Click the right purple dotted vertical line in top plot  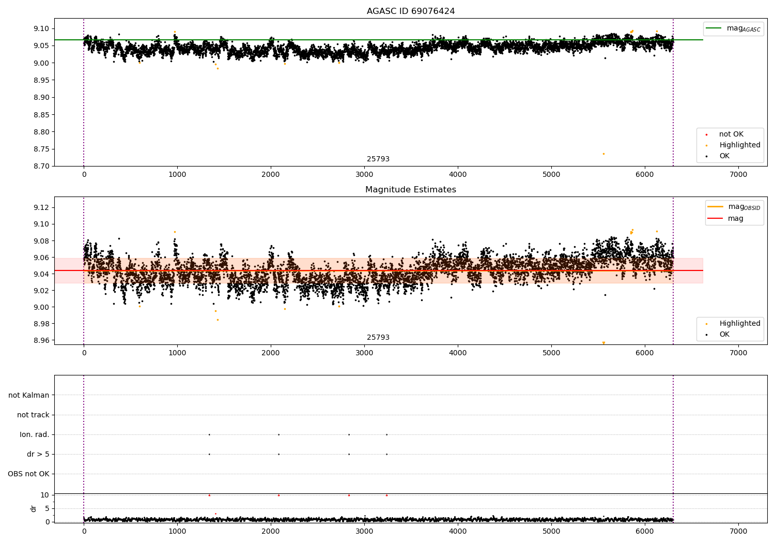(673, 92)
